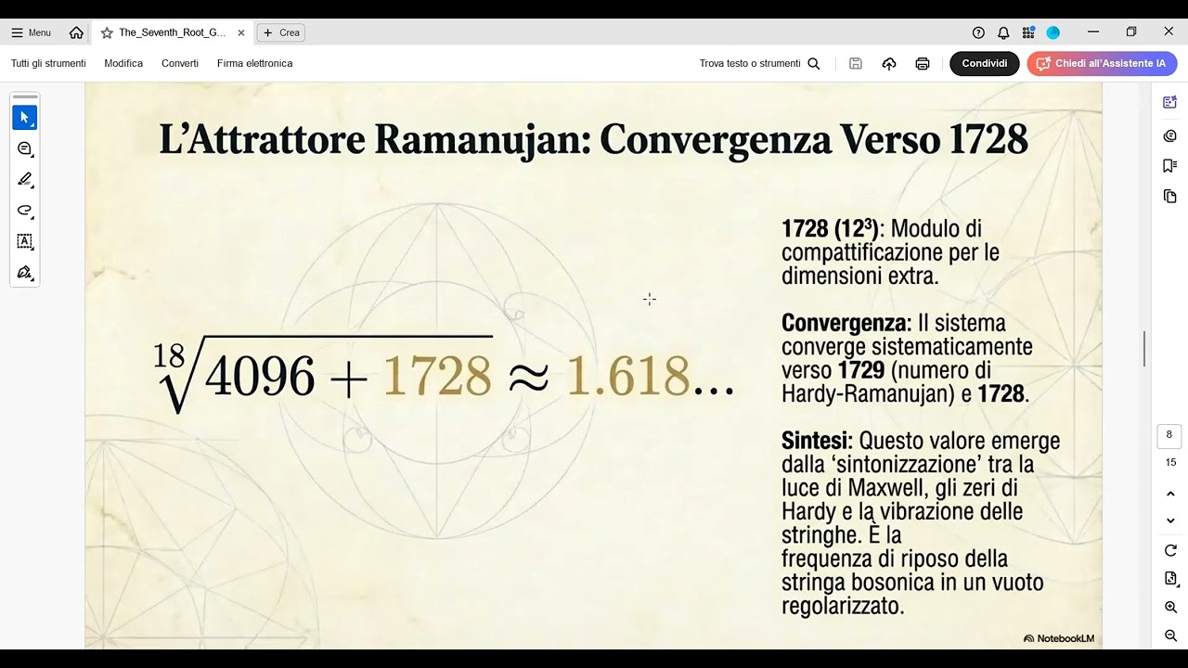This screenshot has height=668, width=1188.
Task: Open the AI assistant panel icon
Action: click(x=1169, y=102)
